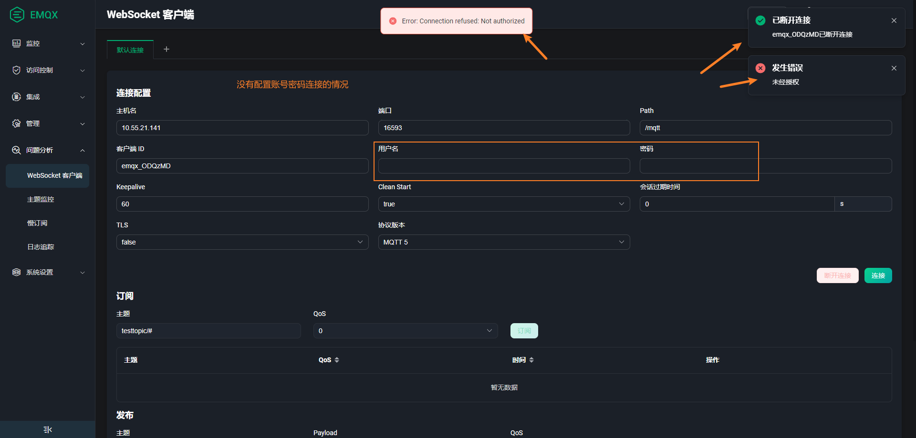Click the 客户端 ID input field
This screenshot has height=438, width=916.
click(x=242, y=166)
